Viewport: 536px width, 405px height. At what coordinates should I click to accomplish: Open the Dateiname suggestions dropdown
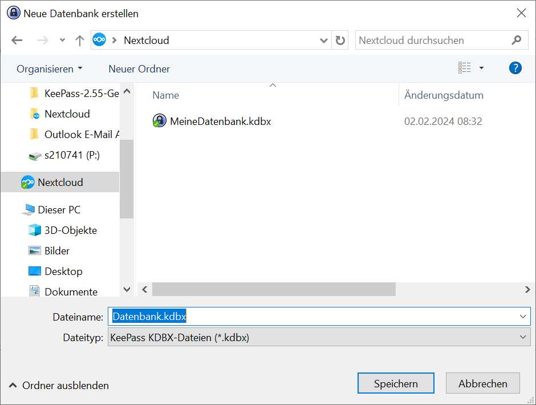523,317
